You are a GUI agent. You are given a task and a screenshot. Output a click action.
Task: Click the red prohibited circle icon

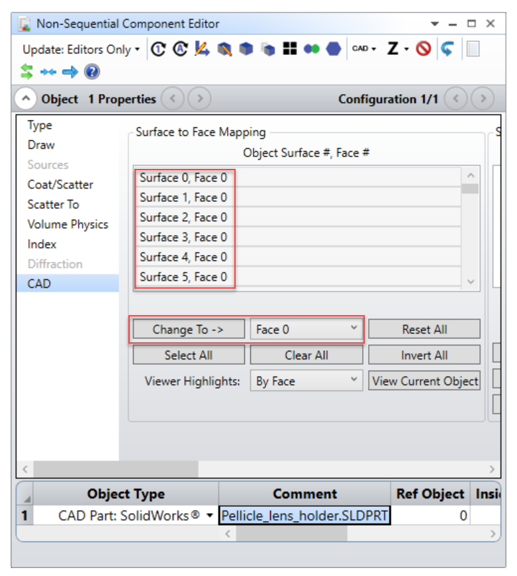click(x=424, y=49)
